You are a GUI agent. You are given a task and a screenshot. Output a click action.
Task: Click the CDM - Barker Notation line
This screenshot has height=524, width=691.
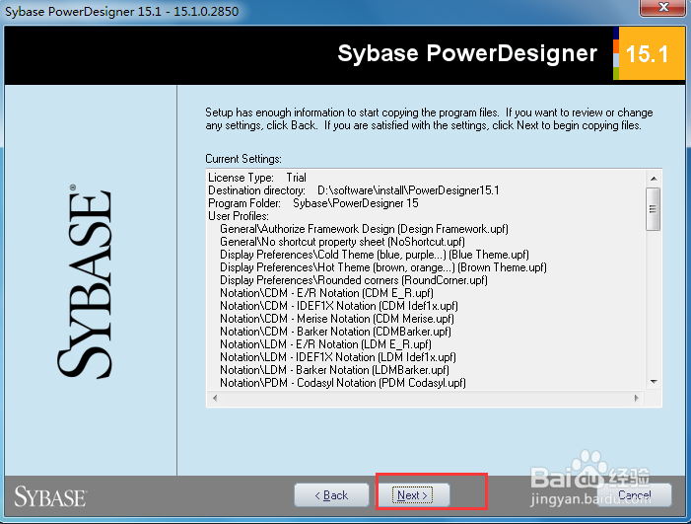[335, 331]
